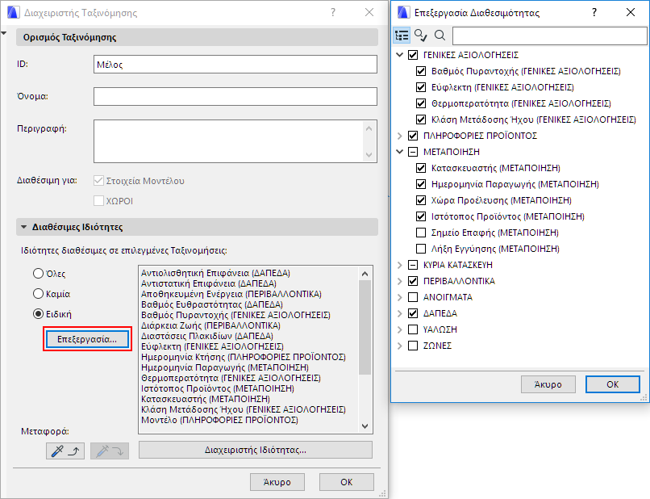Select Αντιολισθητική Επιφάνεια (ΔΑΠΕΔΑ) in list

215,273
